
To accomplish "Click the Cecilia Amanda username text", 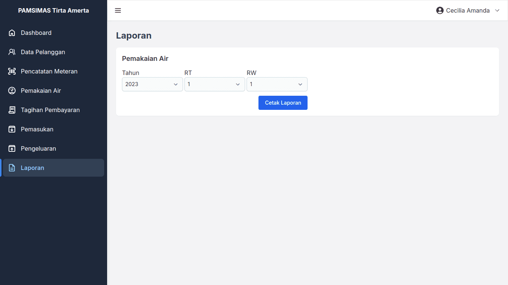I will tap(467, 10).
